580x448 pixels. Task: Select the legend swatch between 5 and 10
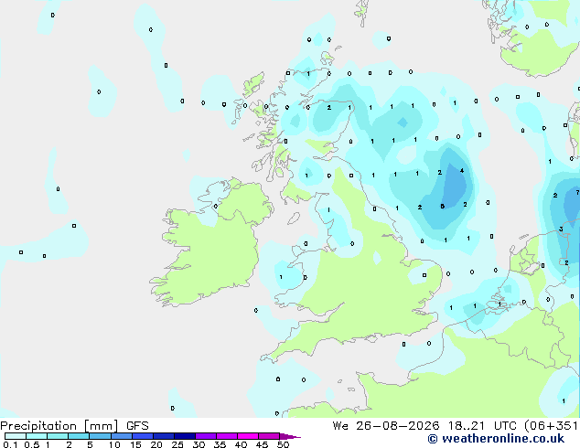tap(101, 436)
